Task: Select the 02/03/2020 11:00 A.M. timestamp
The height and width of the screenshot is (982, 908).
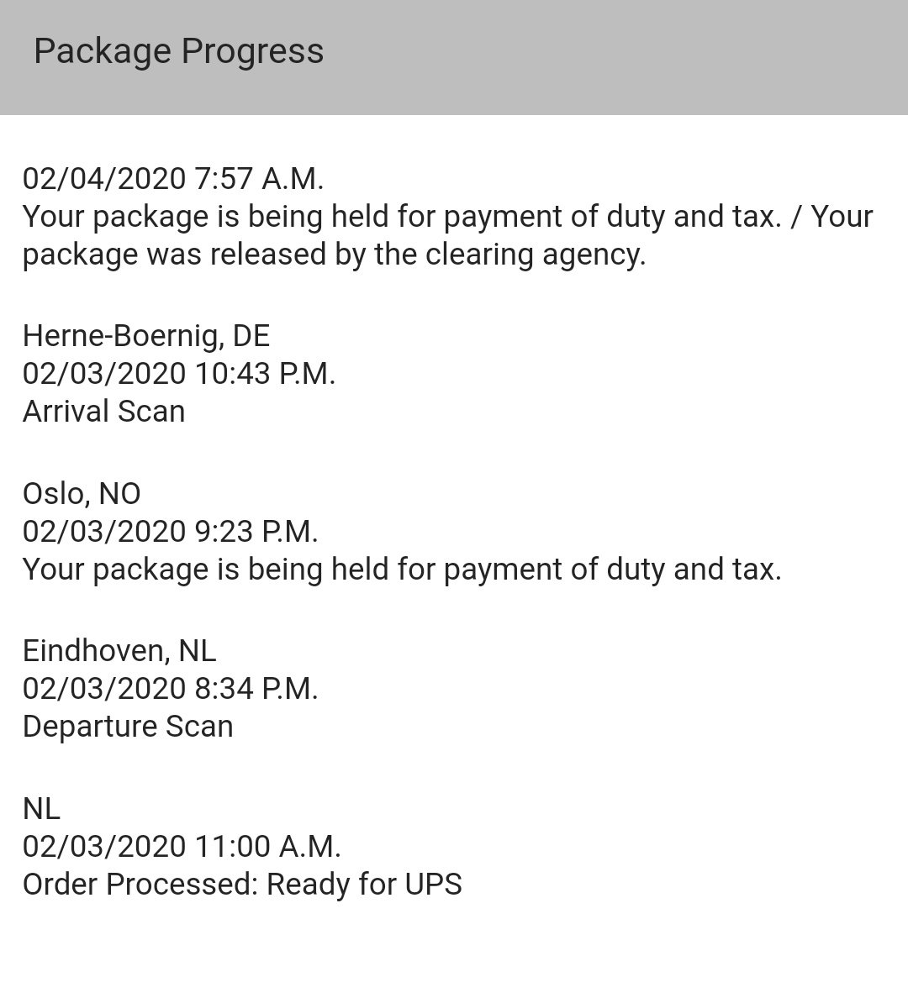Action: coord(182,846)
